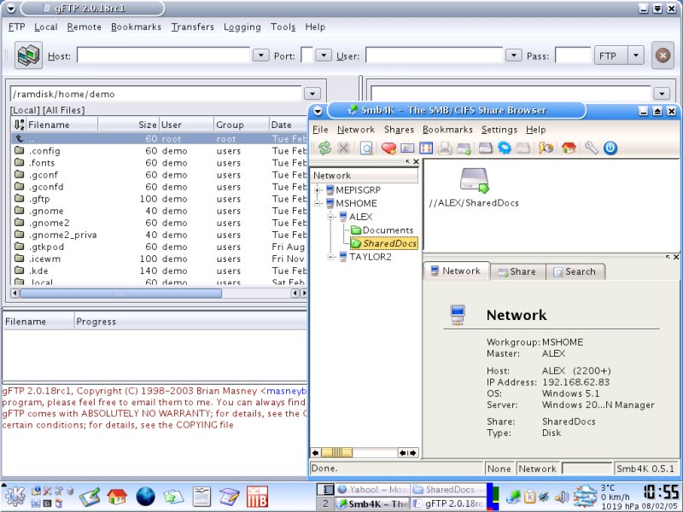Collapse the MSHOME workgroup node

coord(318,203)
